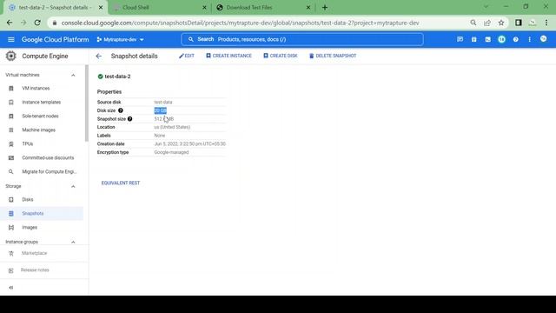Select the test-data-2 Snapshot details tab
The height and width of the screenshot is (313, 556).
[x=55, y=8]
